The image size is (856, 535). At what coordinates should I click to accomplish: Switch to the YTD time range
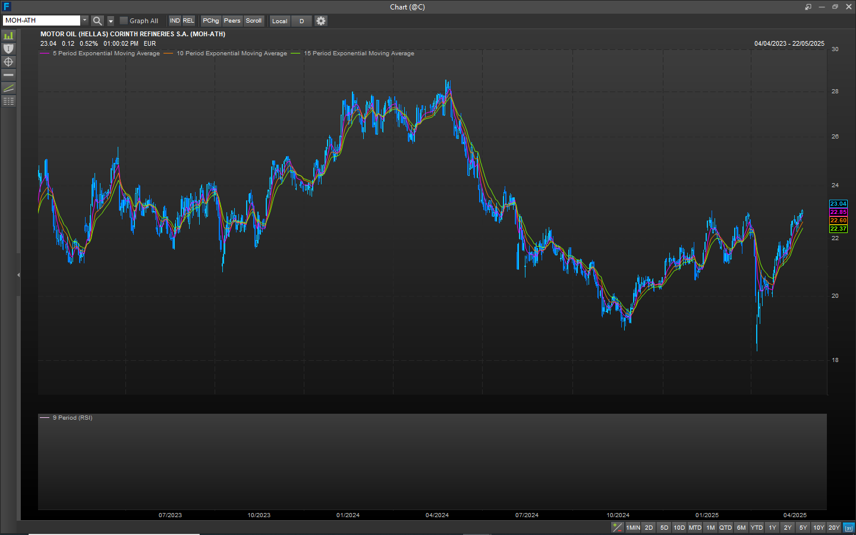tap(756, 528)
